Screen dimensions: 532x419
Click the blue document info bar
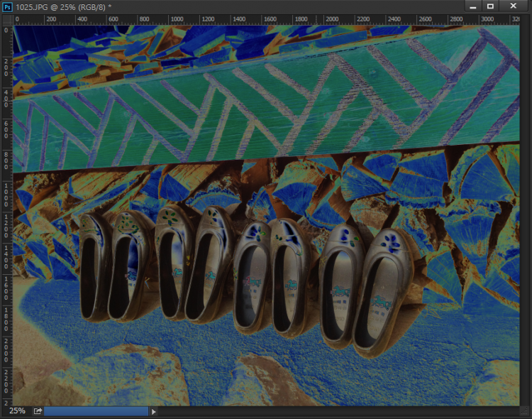coord(96,410)
